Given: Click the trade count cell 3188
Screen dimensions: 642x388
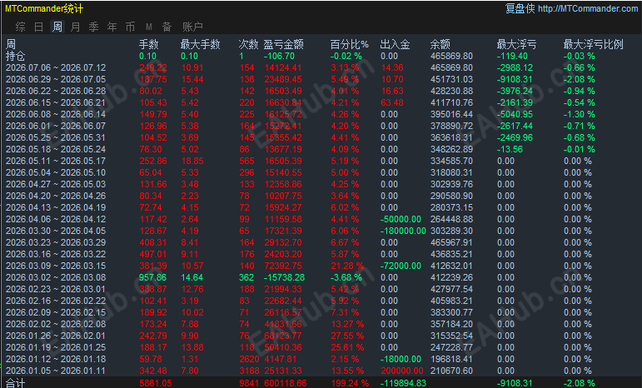Looking at the screenshot, I should [249, 371].
